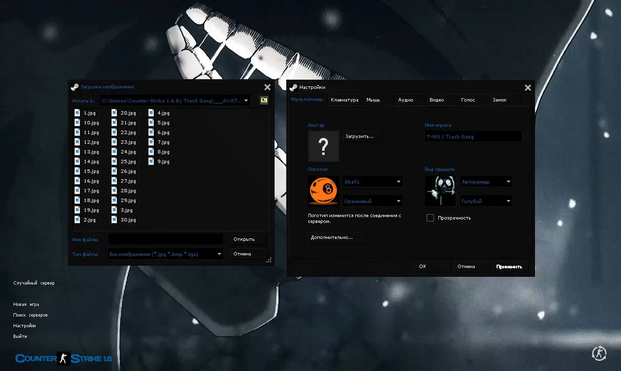Screen dimensions: 621x371
Task: Select the 9.jpg file icon
Action: click(x=151, y=161)
